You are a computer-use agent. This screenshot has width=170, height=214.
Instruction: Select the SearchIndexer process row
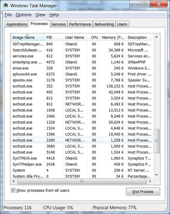82,50
